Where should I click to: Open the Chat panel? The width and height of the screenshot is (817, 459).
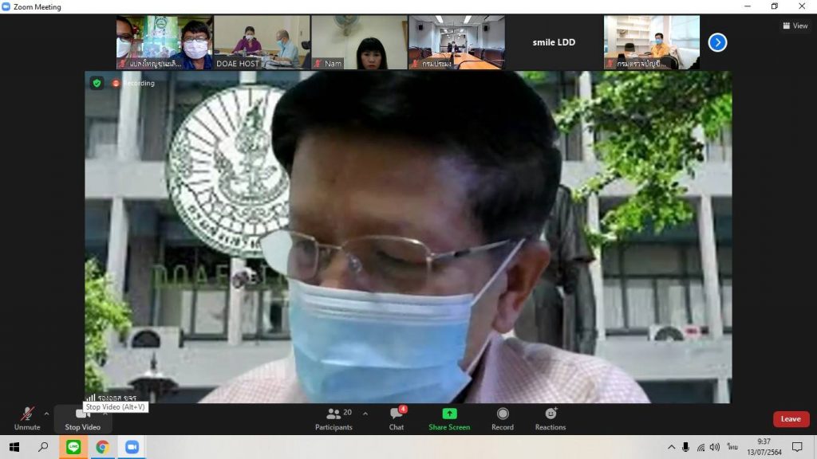point(397,418)
